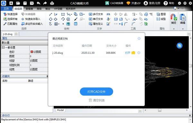The width and height of the screenshot is (193, 123).
Task: Open the 默认值 defaults combo box
Action: pyautogui.click(x=25, y=43)
